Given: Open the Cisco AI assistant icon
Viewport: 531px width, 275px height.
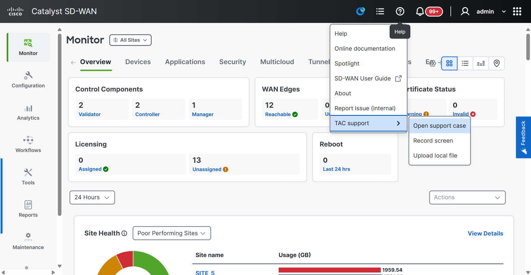Looking at the screenshot, I should pyautogui.click(x=360, y=11).
